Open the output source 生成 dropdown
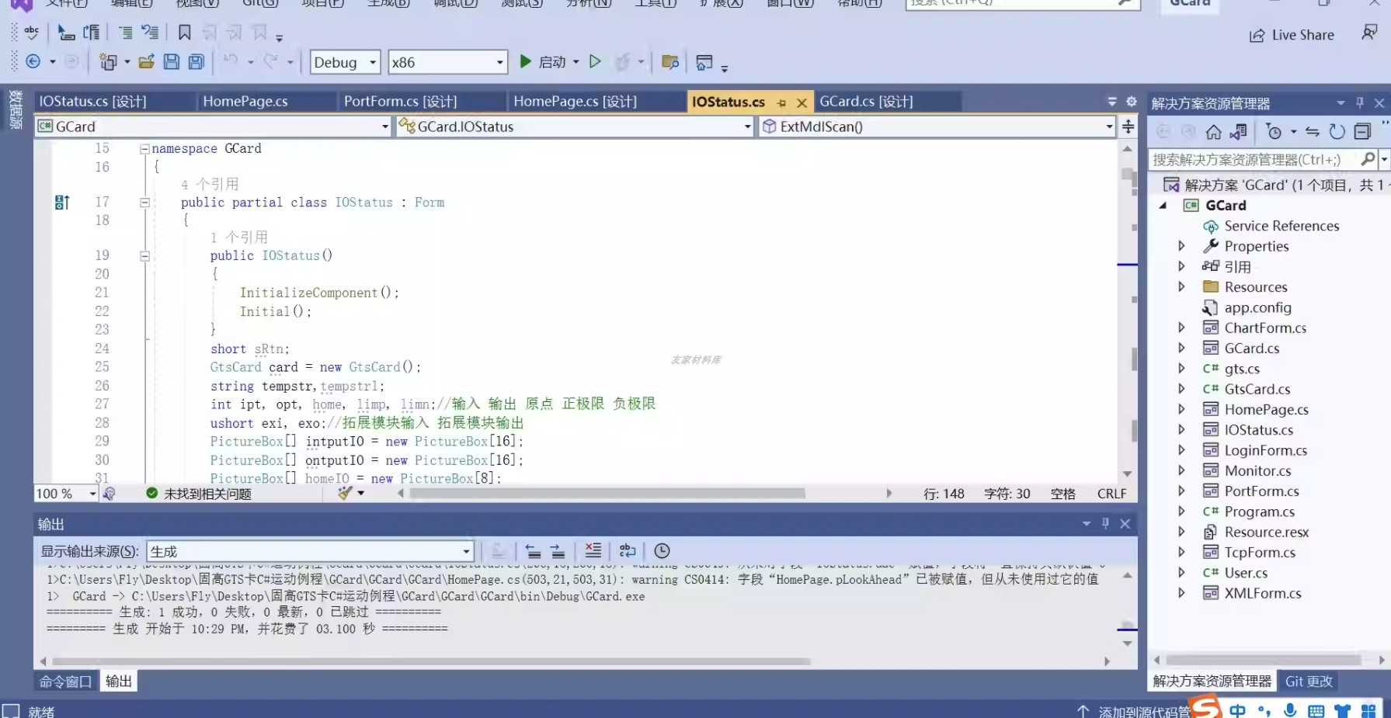1391x718 pixels. point(310,551)
